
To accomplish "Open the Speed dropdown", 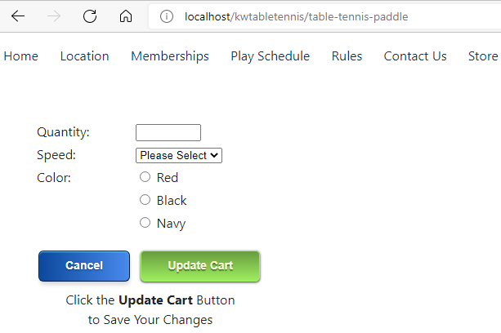I will pyautogui.click(x=179, y=155).
